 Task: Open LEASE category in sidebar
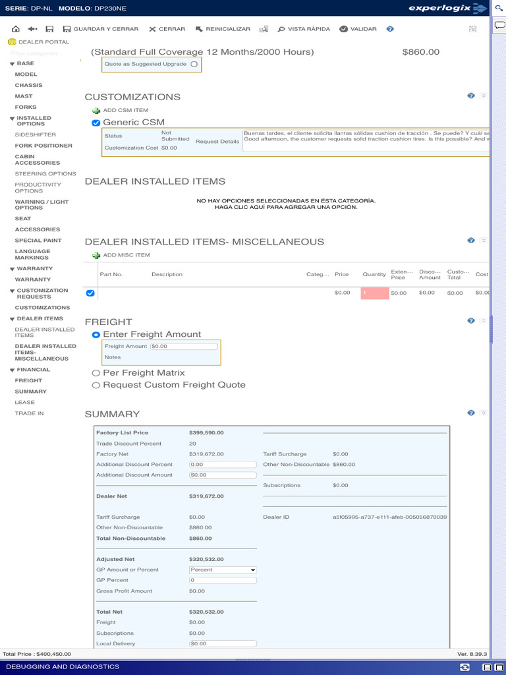pyautogui.click(x=24, y=403)
